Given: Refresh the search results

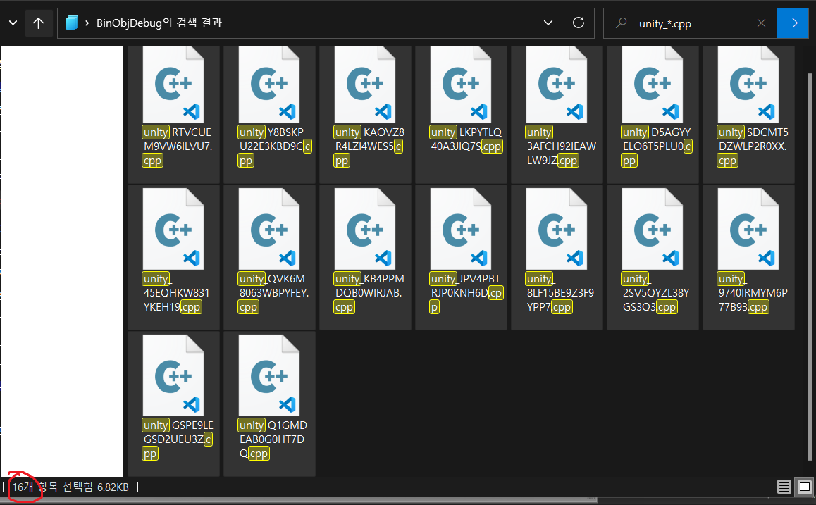Looking at the screenshot, I should click(578, 23).
